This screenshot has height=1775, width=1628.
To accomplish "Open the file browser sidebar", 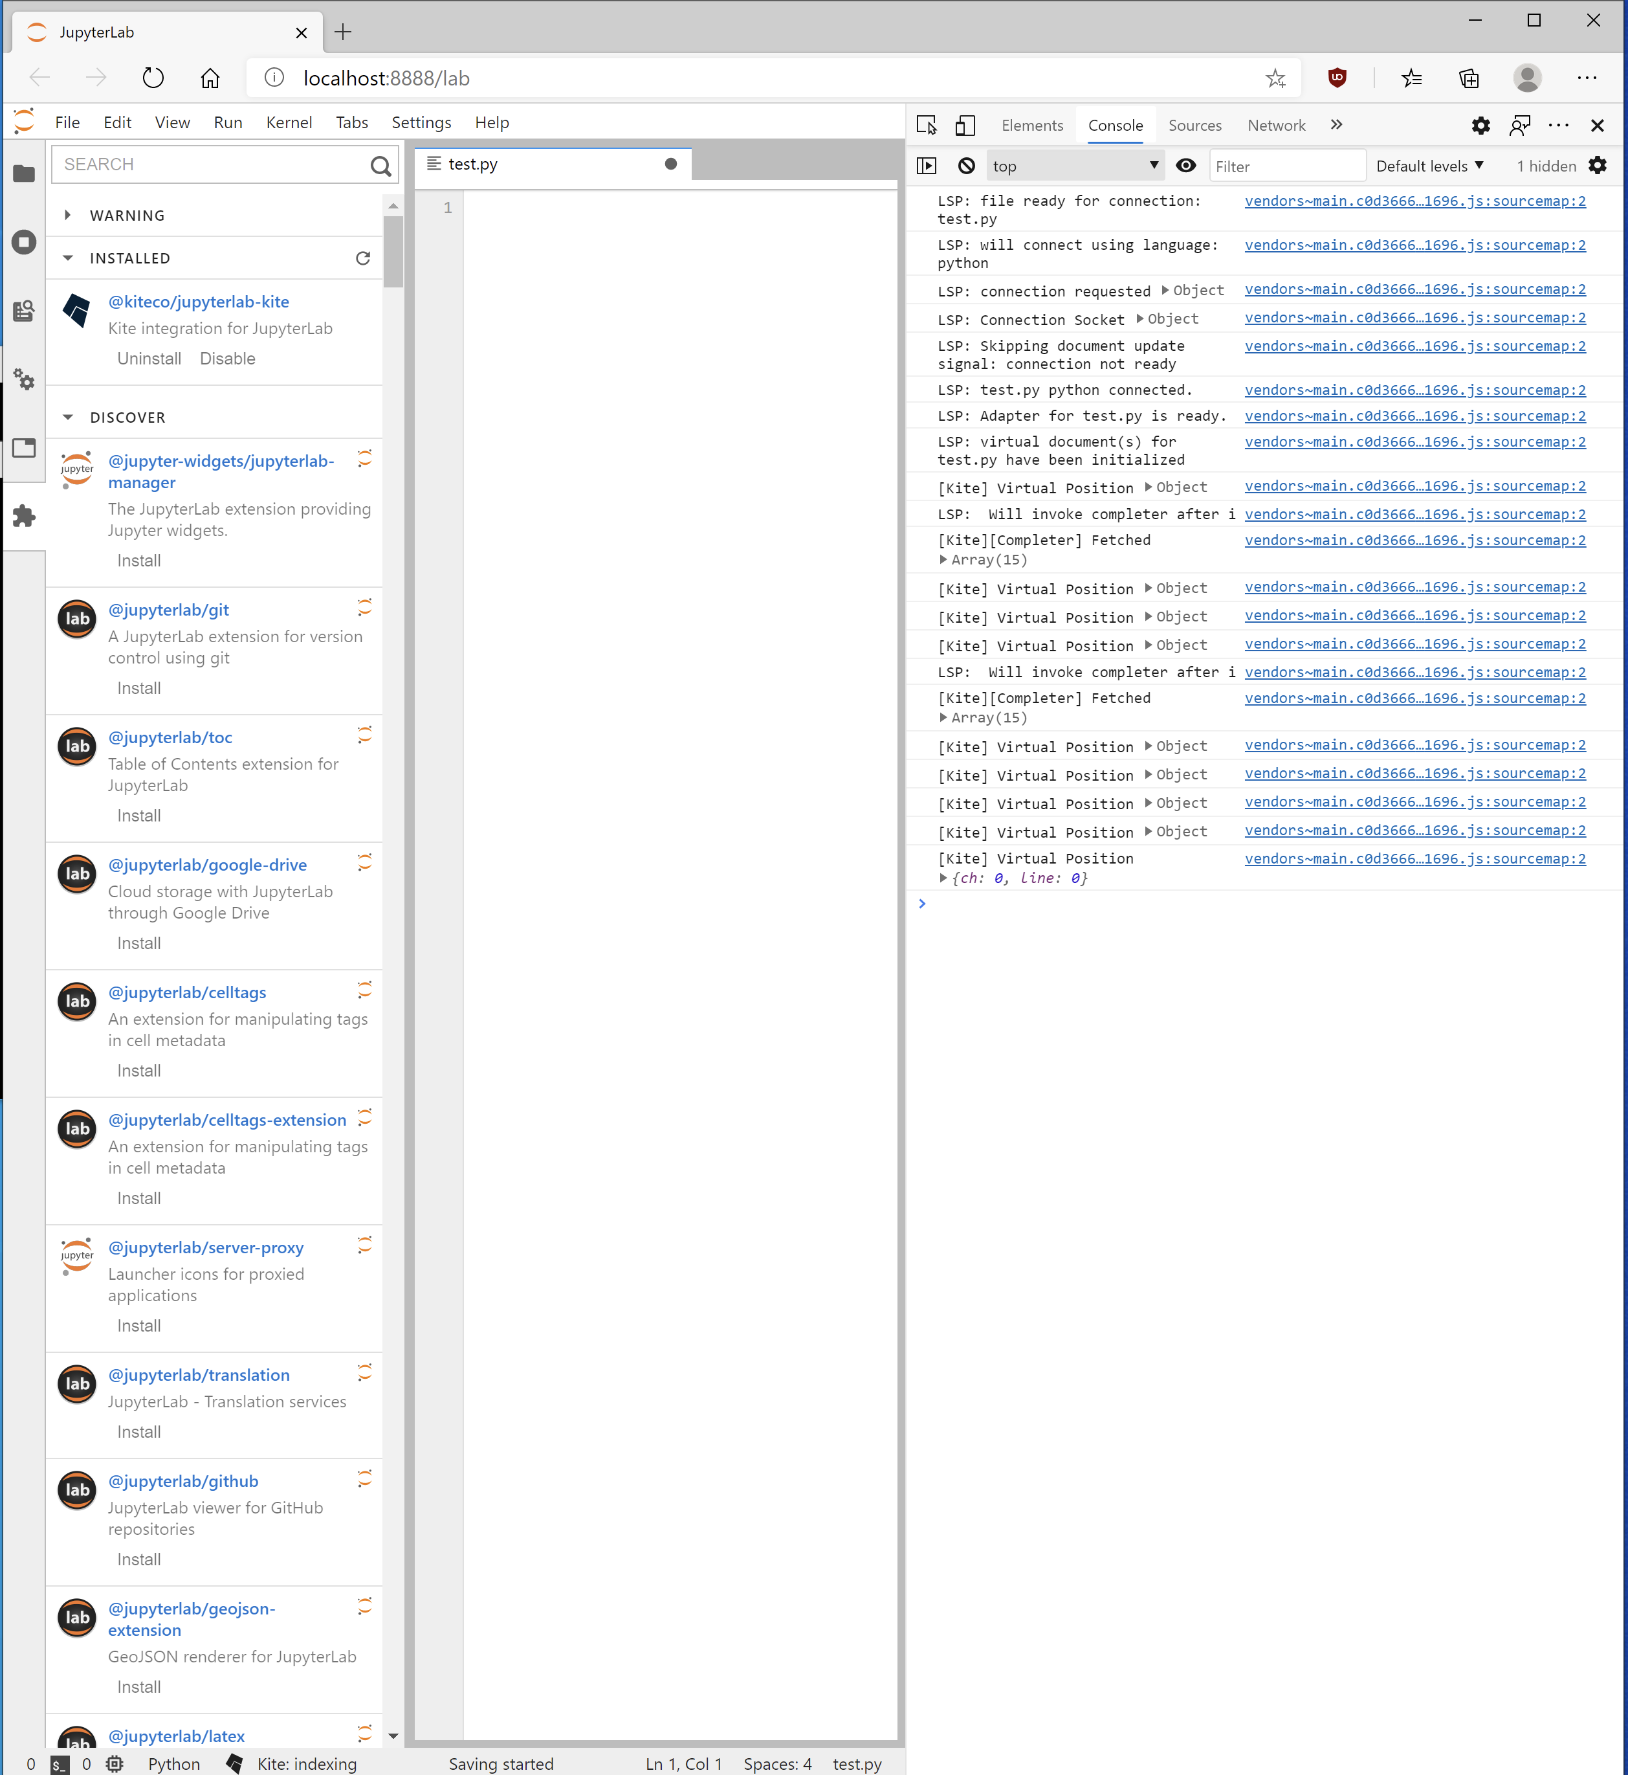I will [24, 173].
